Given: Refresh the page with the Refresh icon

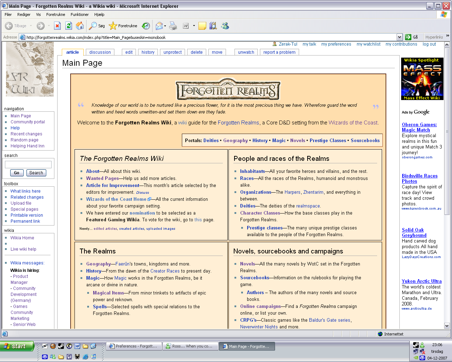Looking at the screenshot, I should pos(69,26).
